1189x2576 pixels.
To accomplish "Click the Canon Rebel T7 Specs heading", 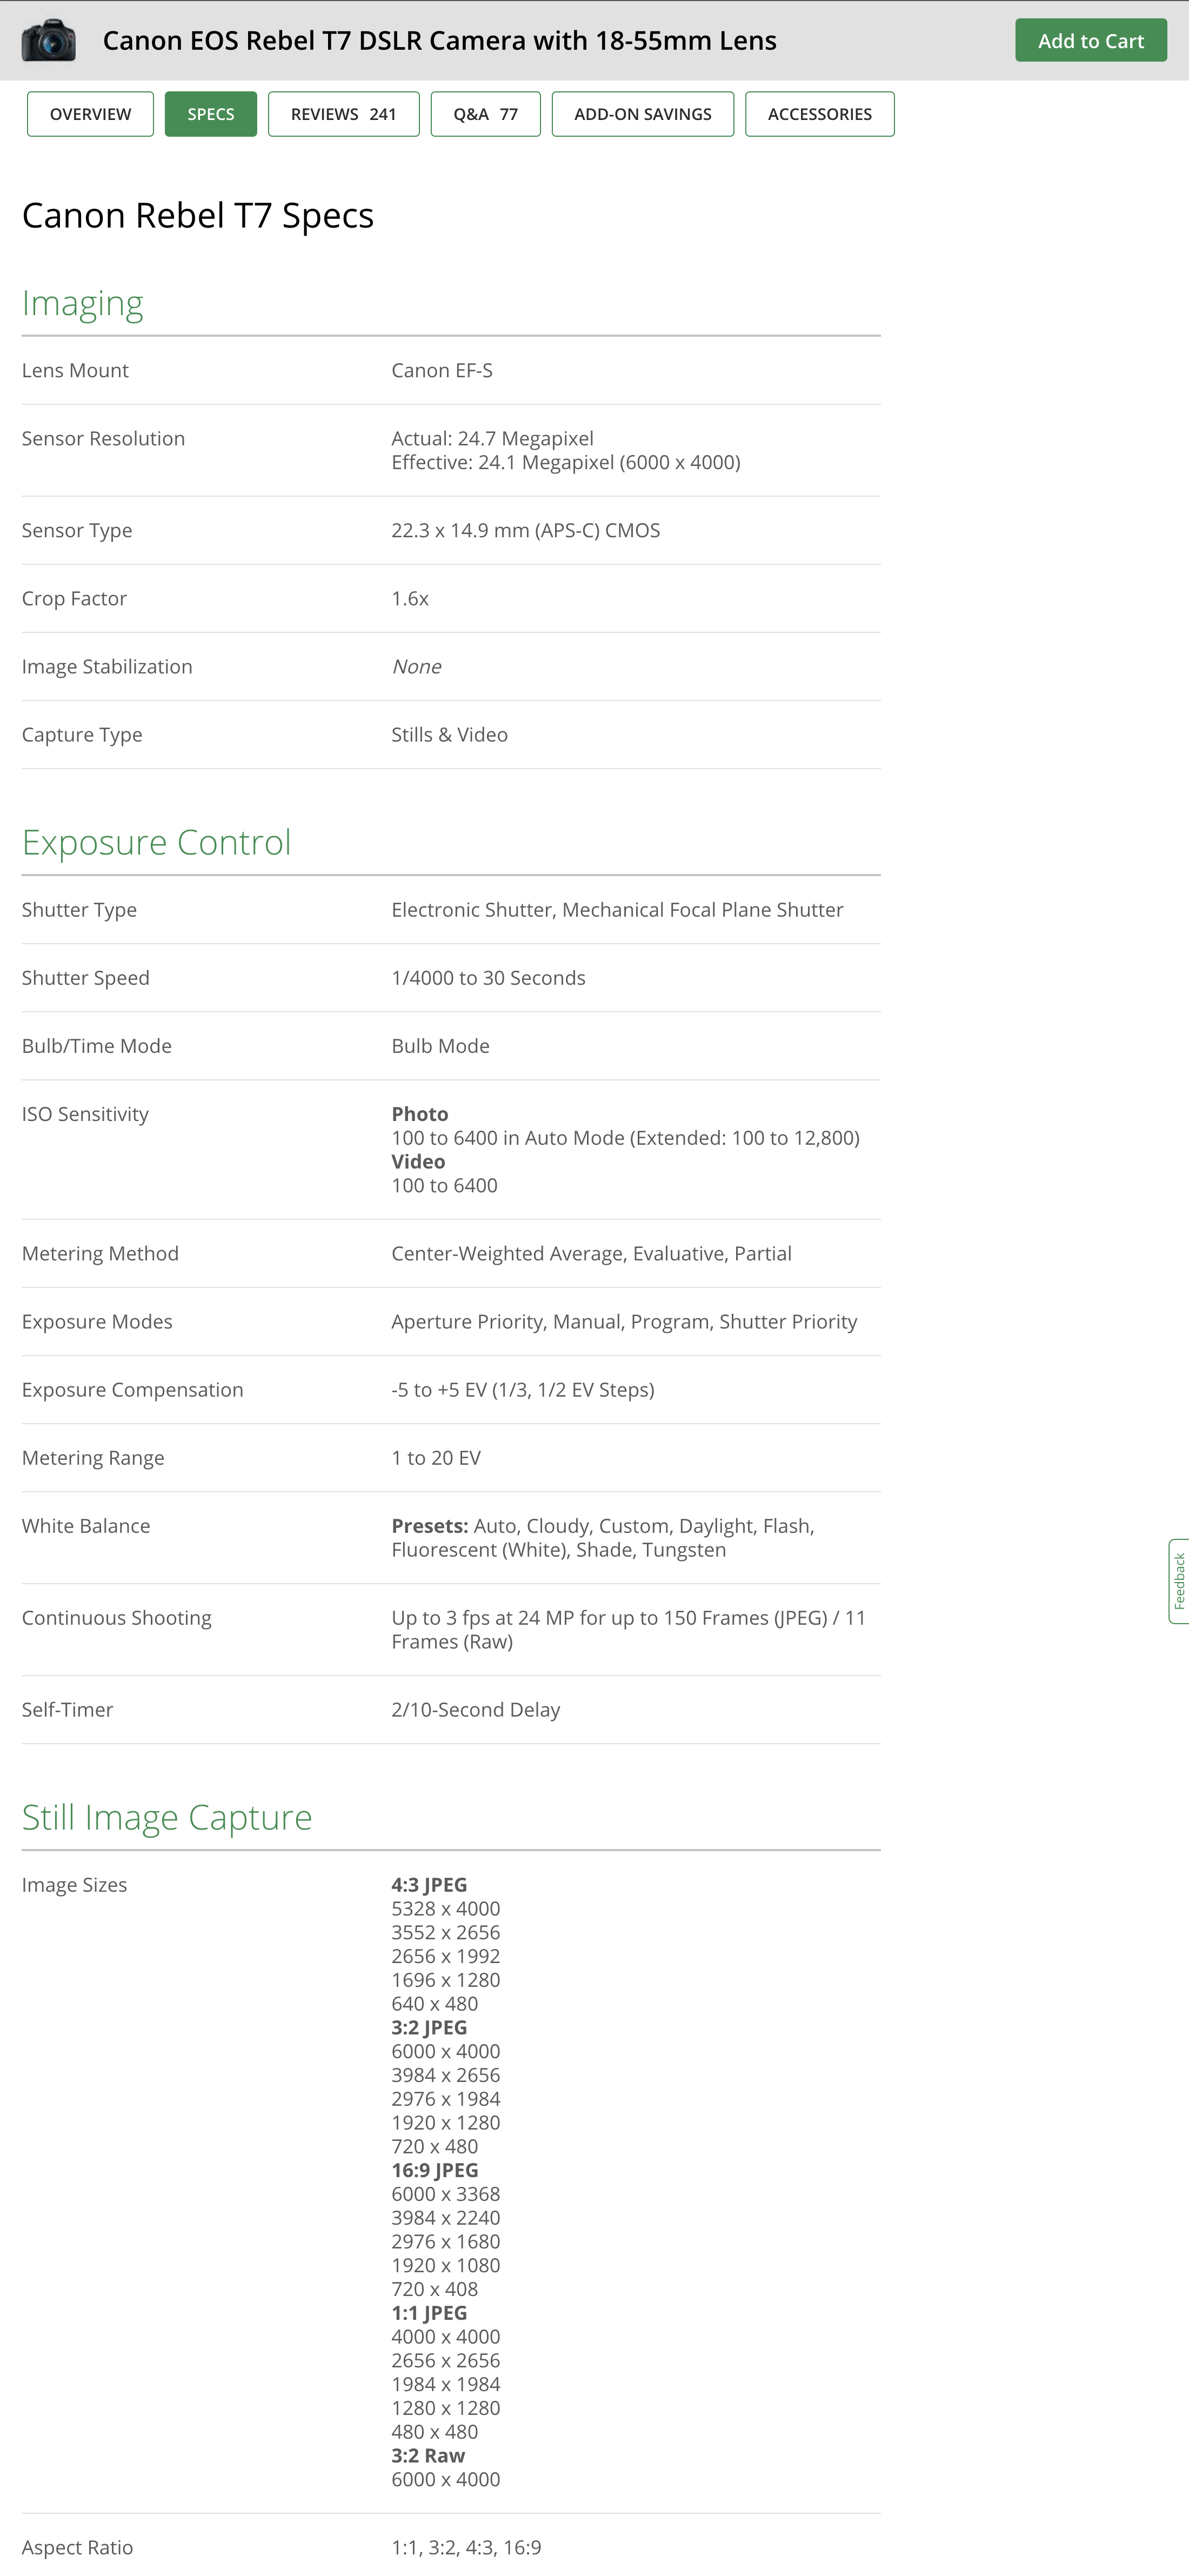I will point(198,215).
